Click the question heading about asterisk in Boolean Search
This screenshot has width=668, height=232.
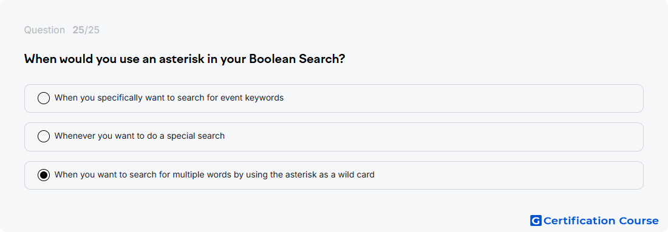tap(185, 59)
